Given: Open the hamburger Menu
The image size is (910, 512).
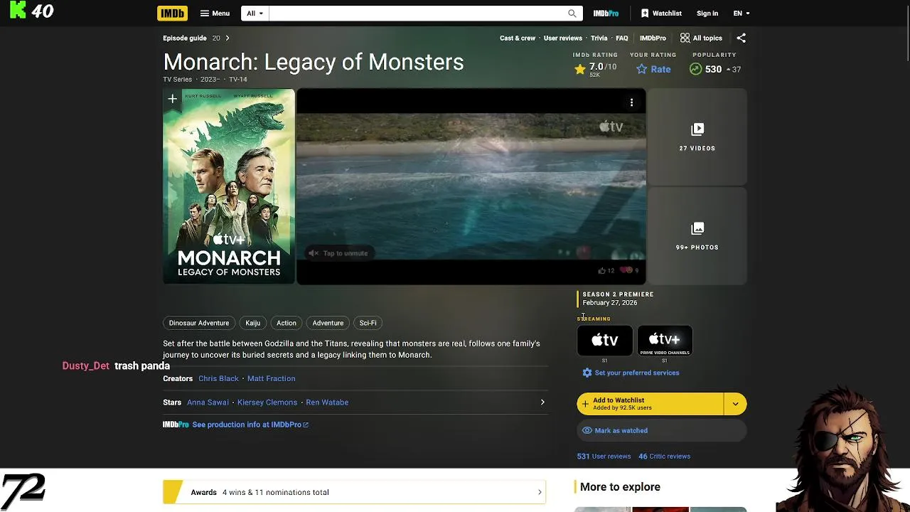Looking at the screenshot, I should [215, 13].
